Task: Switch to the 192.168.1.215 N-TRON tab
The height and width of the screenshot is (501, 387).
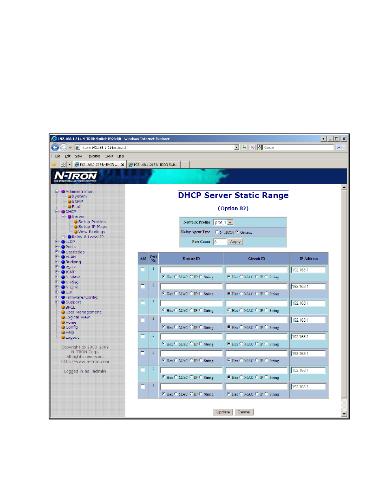Action: click(153, 165)
